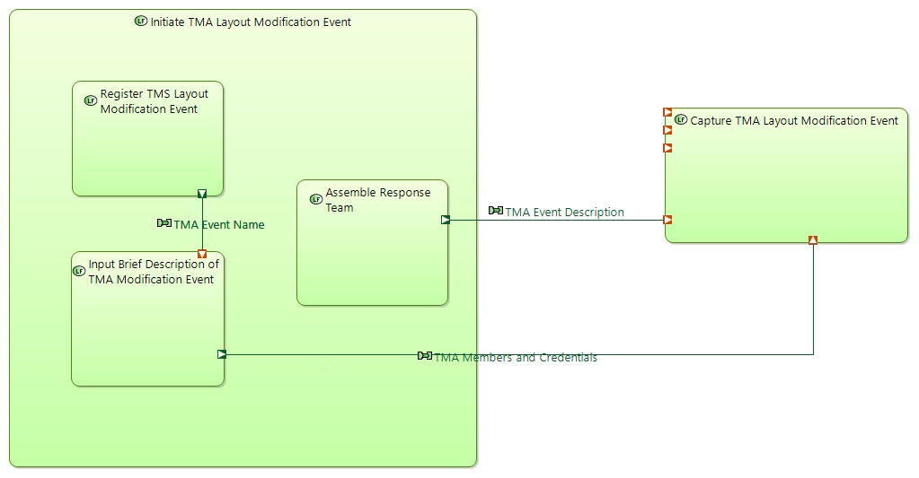Viewport: 919px width, 478px height.
Task: Click TMA Members and Credentials exchange label
Action: click(x=516, y=358)
